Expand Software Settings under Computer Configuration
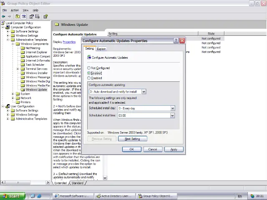This screenshot has width=267, height=200. click(8, 32)
